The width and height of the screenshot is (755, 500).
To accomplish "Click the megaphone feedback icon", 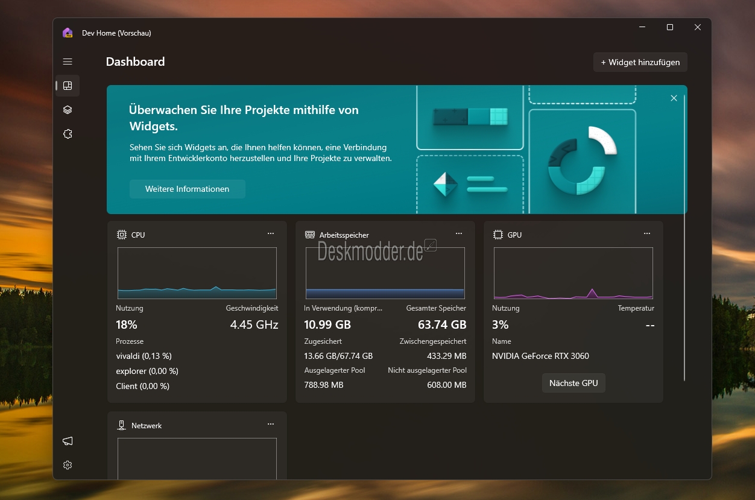I will pyautogui.click(x=68, y=441).
